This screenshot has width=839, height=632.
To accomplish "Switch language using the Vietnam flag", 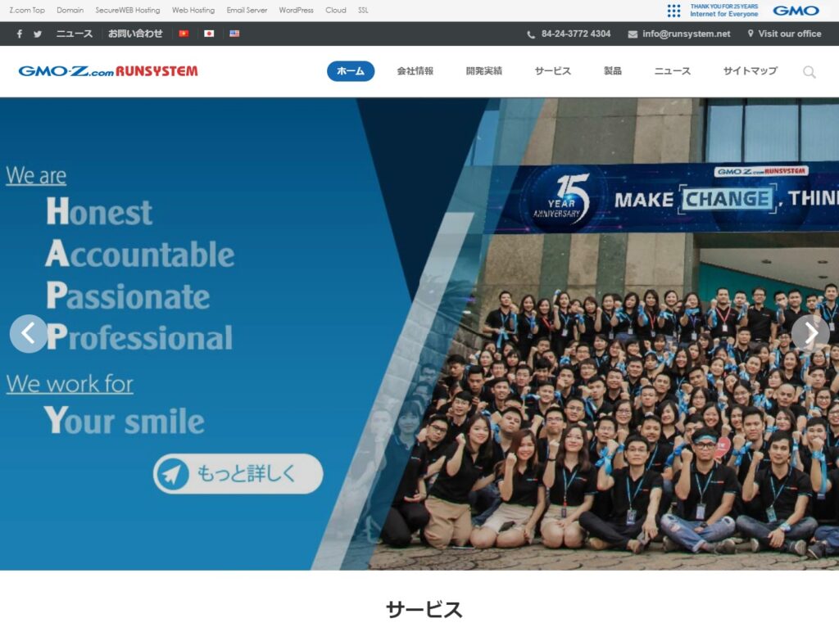I will [x=184, y=33].
